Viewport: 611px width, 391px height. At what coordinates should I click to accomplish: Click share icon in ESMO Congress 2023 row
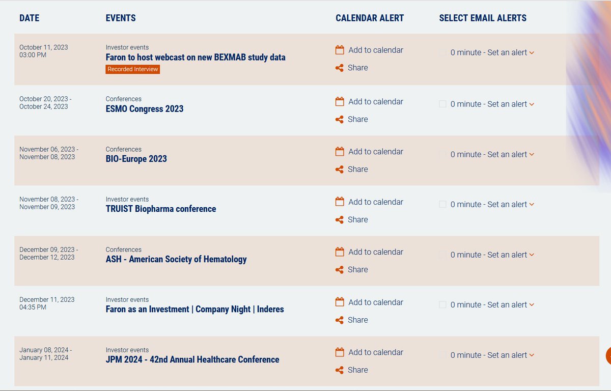340,119
